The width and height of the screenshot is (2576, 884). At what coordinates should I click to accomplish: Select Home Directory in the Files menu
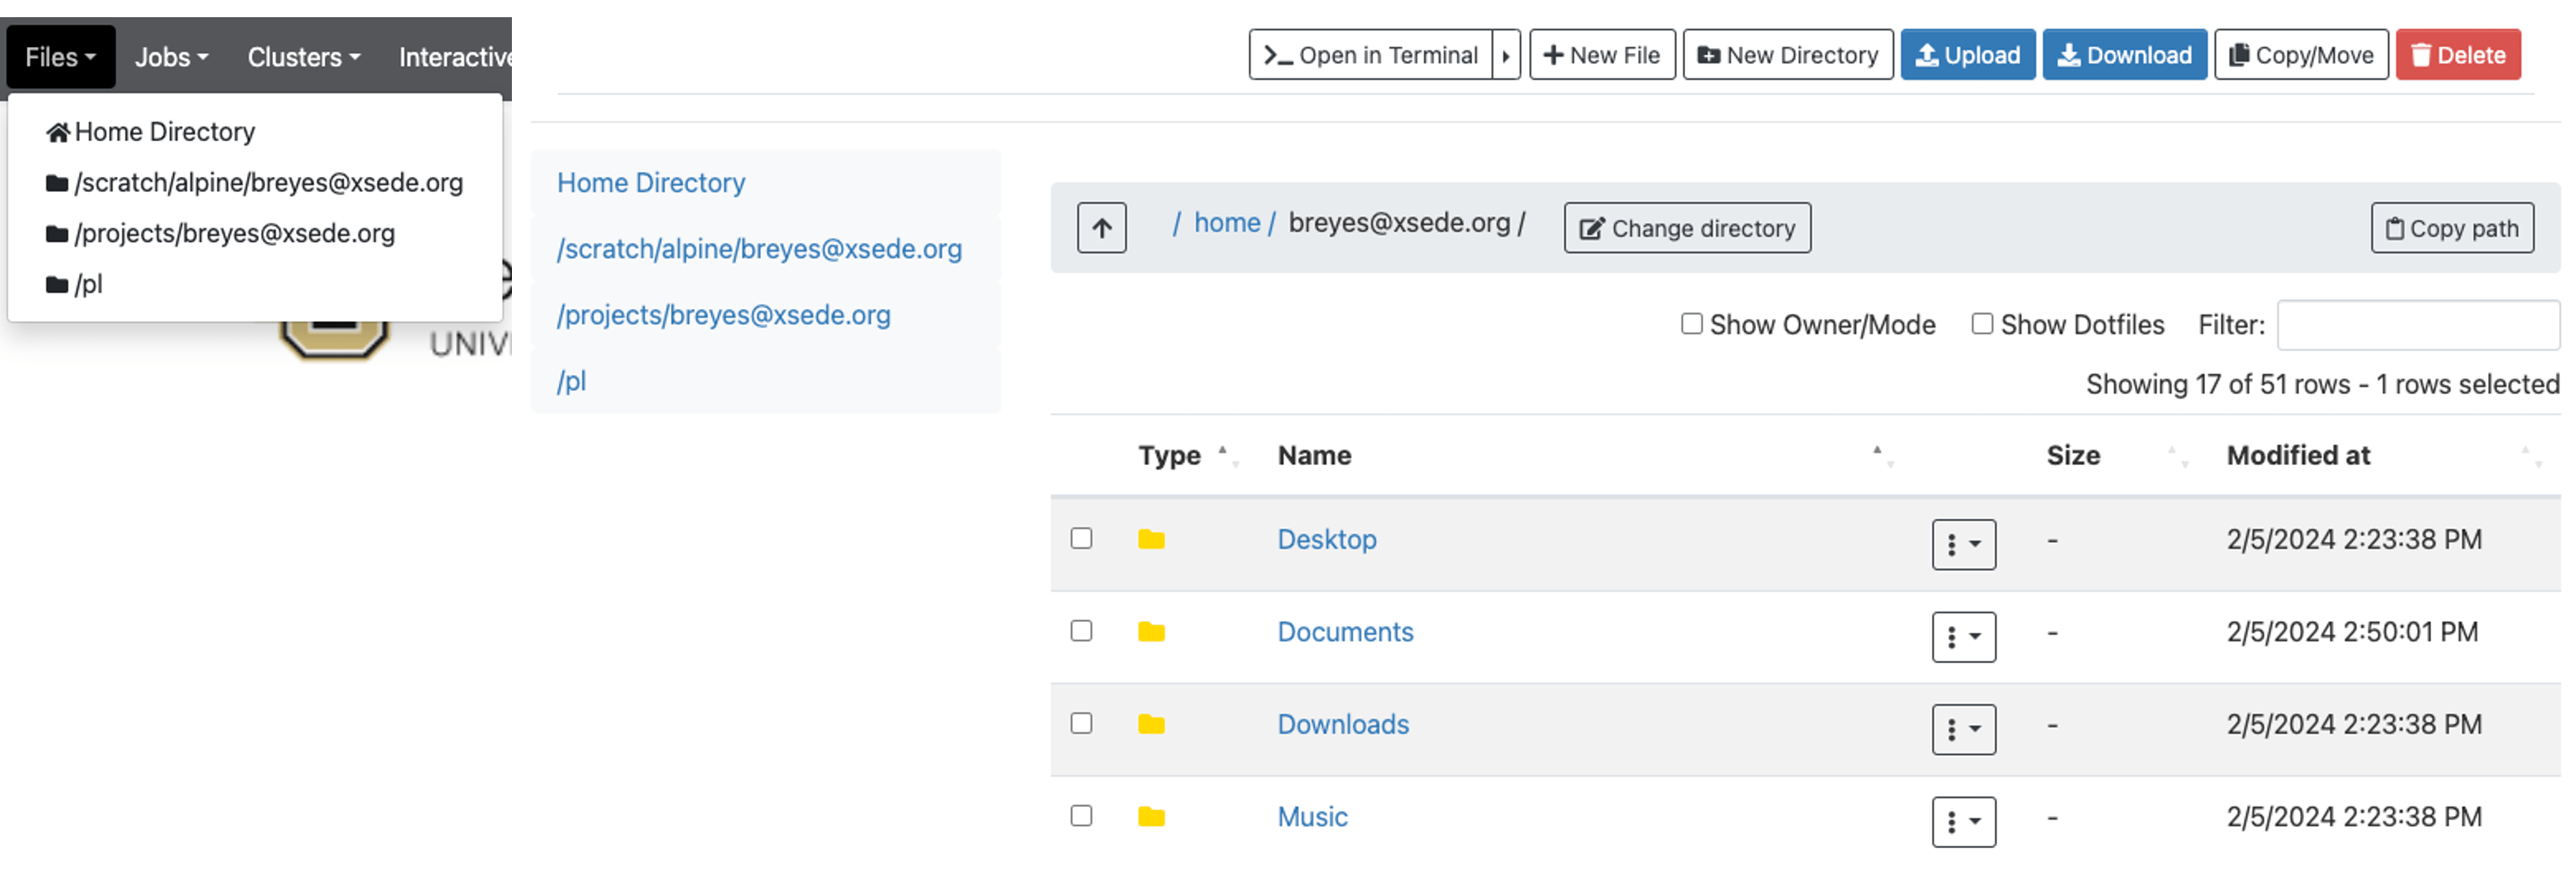click(164, 132)
